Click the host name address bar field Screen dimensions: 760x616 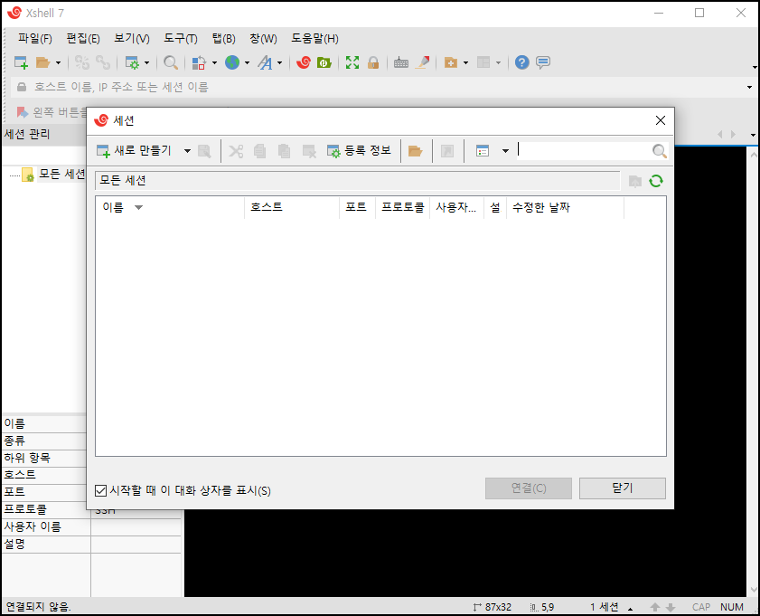378,88
